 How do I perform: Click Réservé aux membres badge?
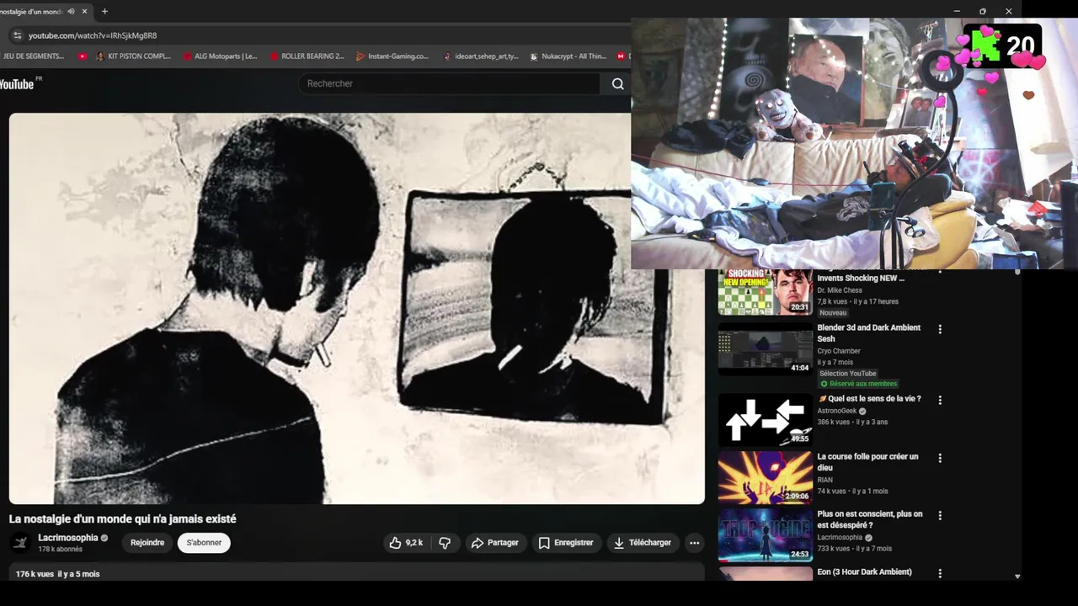point(859,384)
